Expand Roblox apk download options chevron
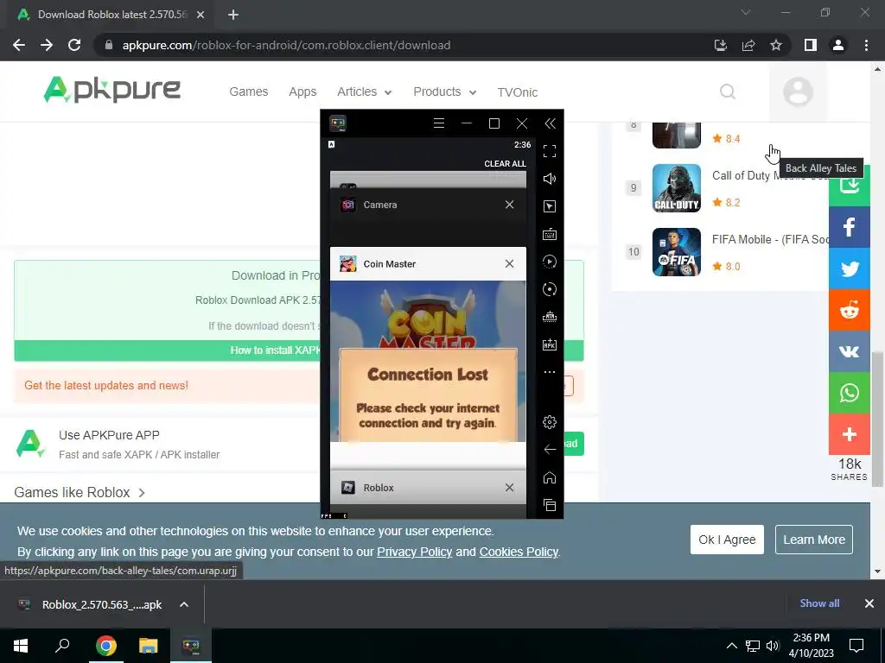 point(184,604)
